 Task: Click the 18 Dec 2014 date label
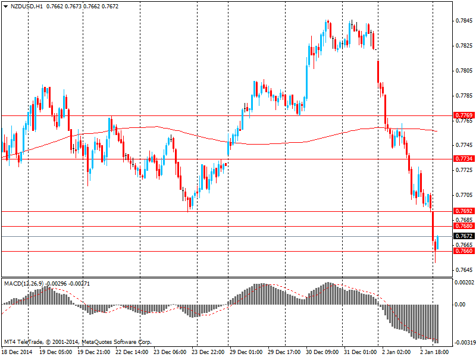[x=17, y=352]
